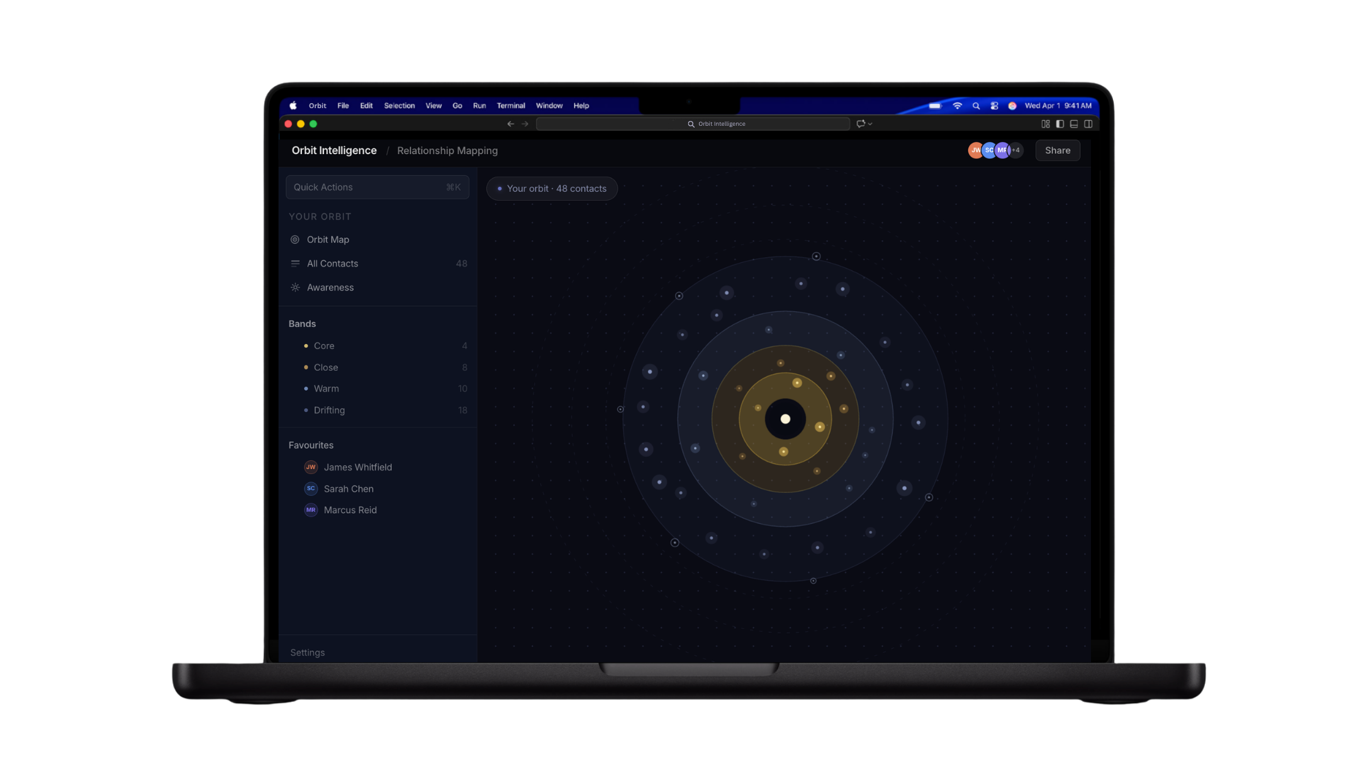
Task: Select the Drifting band filter
Action: [x=329, y=410]
